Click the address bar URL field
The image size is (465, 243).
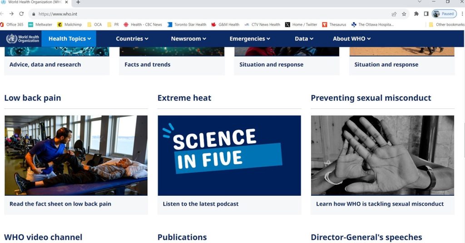tap(204, 14)
